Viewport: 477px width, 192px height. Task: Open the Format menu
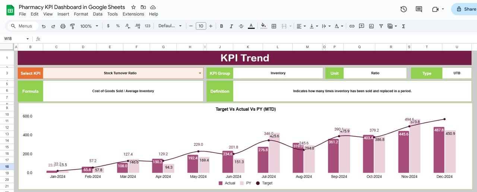[81, 14]
